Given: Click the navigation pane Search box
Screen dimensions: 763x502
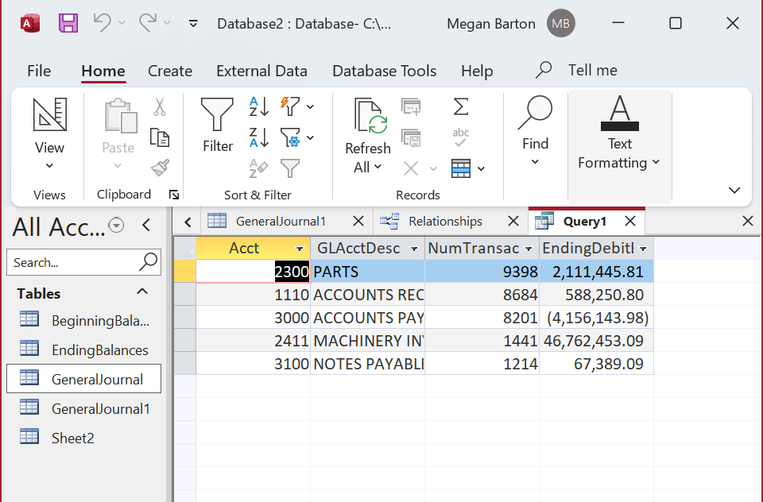Looking at the screenshot, I should (73, 262).
